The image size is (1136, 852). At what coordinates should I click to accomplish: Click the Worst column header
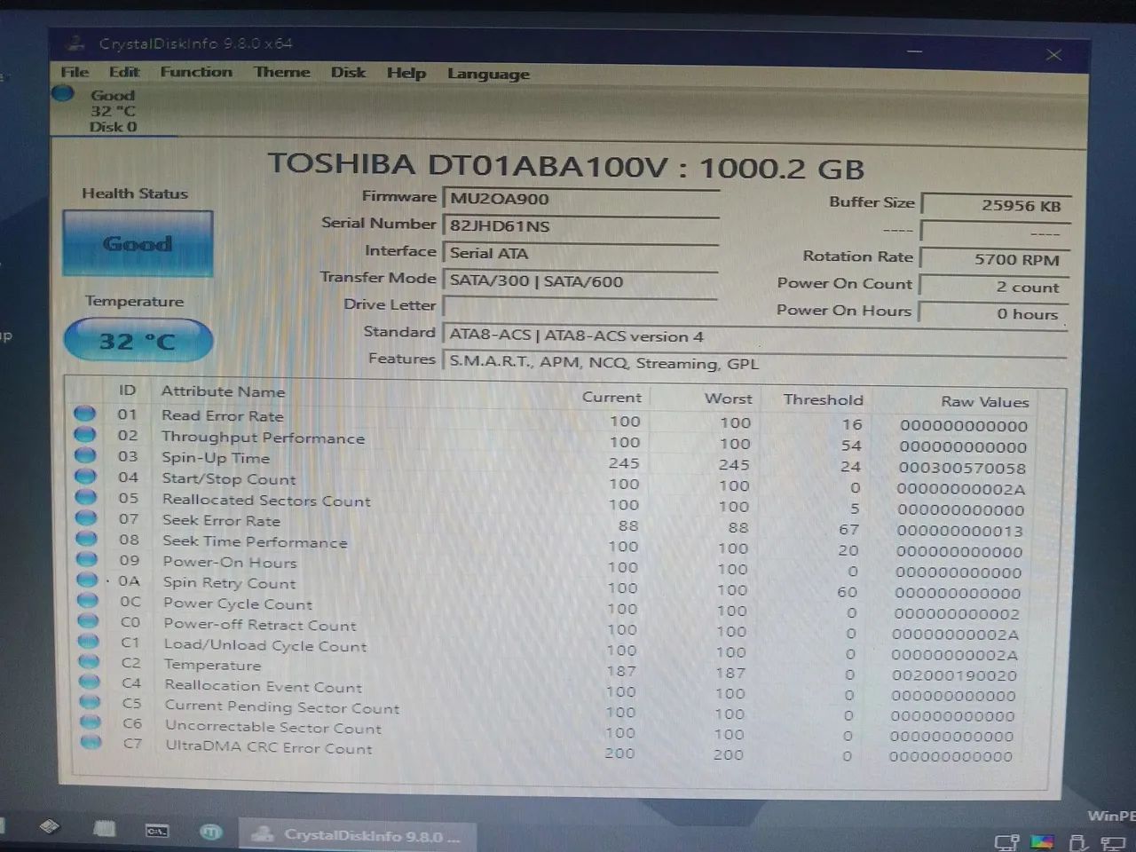click(728, 398)
